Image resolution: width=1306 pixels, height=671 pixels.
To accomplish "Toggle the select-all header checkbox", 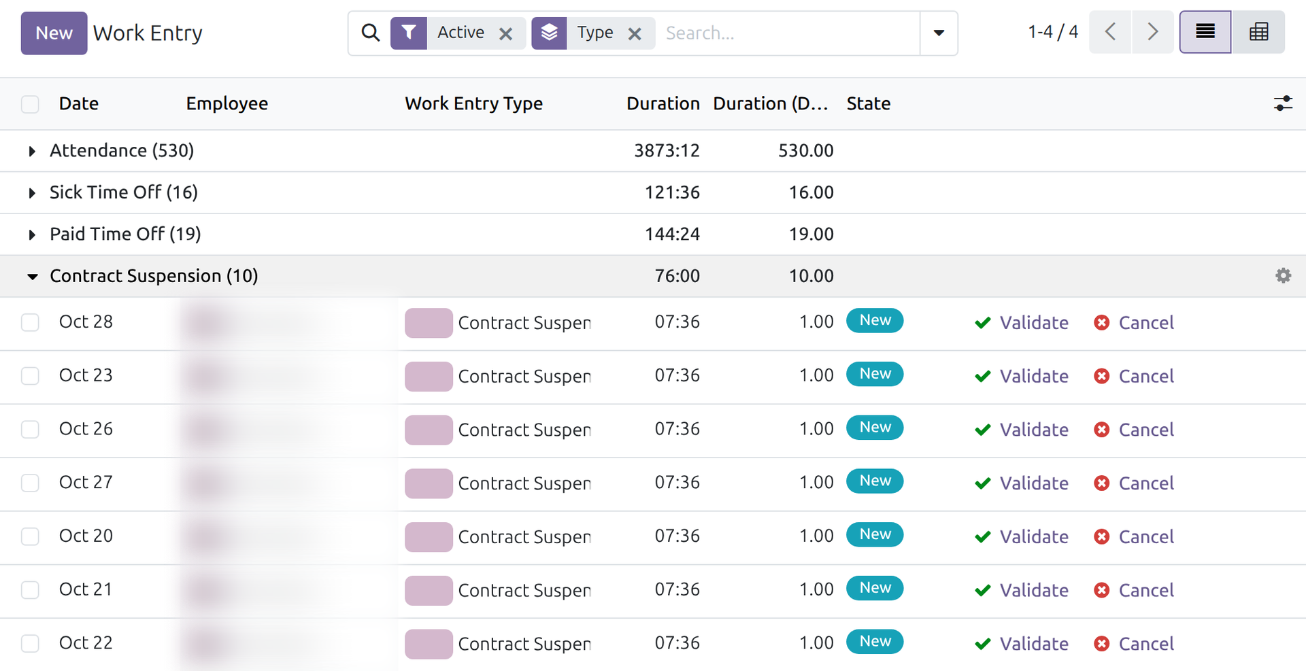I will click(x=30, y=104).
